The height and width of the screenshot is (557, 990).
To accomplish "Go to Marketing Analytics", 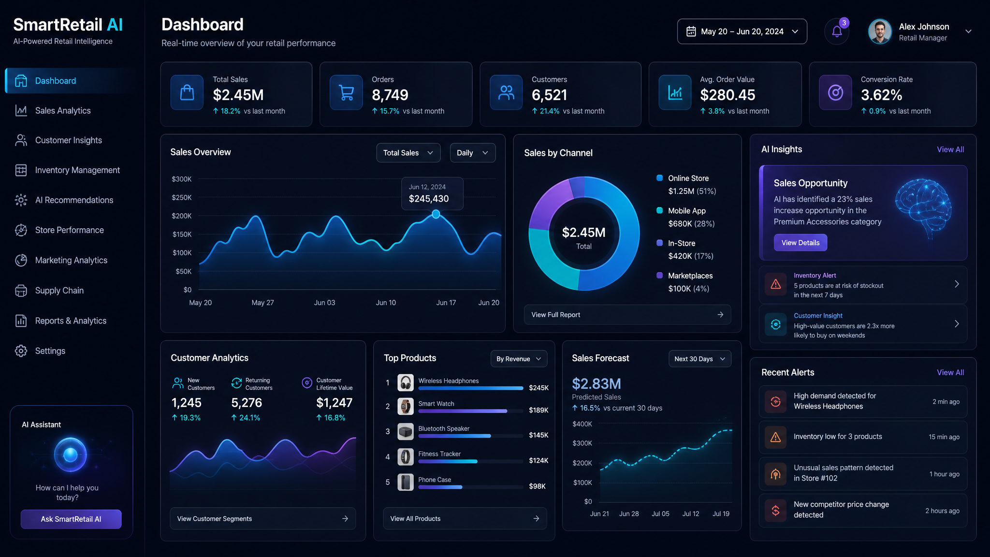I will click(x=71, y=260).
